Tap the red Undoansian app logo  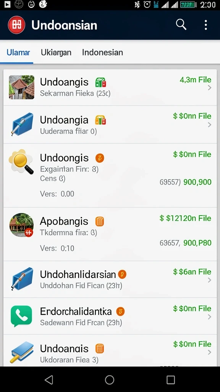click(16, 25)
